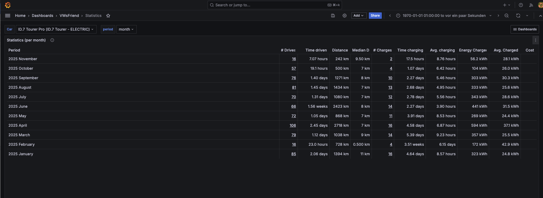Open dashboard settings gear icon
The width and height of the screenshot is (543, 198).
345,16
